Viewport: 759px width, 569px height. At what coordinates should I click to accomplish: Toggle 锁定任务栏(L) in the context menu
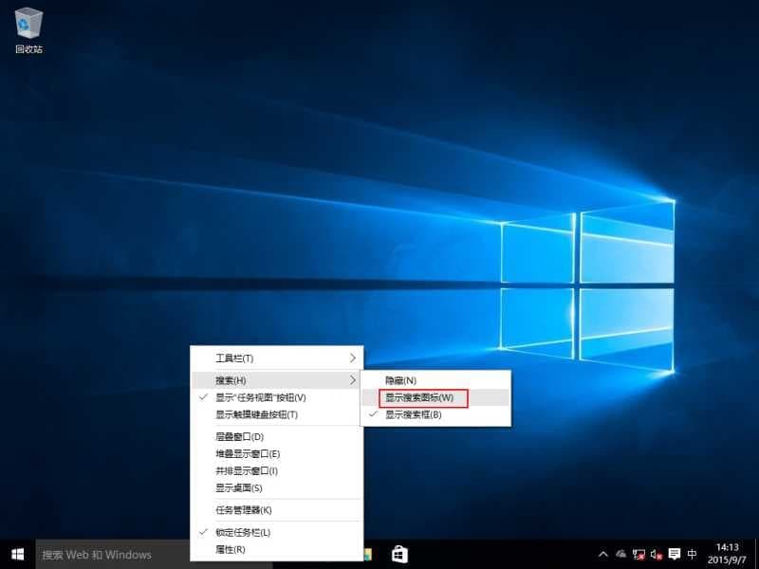(250, 533)
